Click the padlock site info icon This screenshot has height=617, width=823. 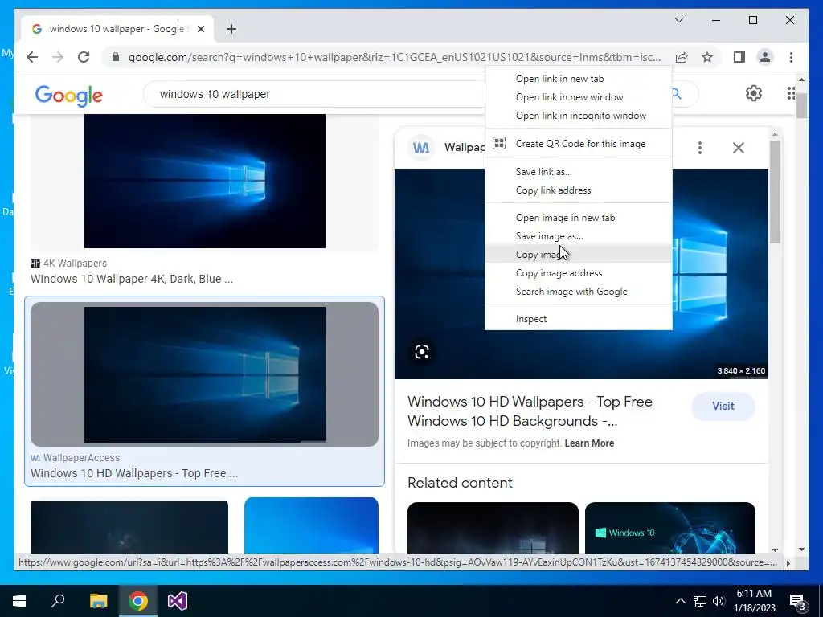tap(116, 57)
